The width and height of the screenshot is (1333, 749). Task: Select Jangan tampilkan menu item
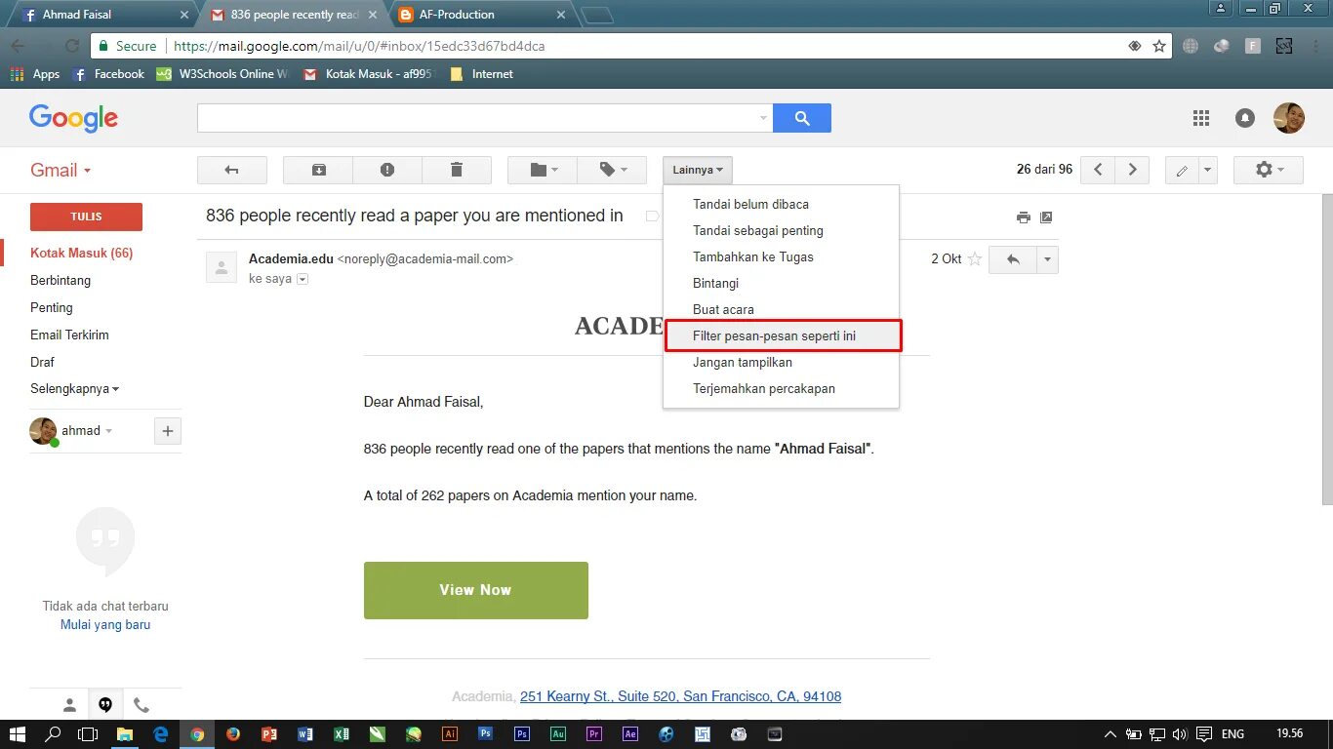click(781, 362)
